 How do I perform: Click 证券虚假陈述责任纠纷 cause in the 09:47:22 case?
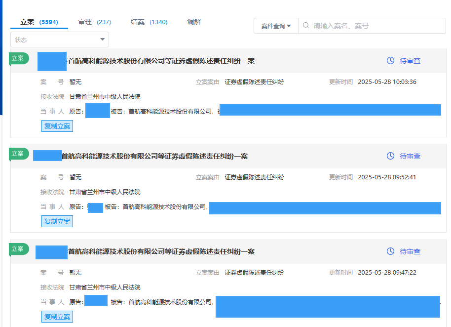[x=254, y=273]
